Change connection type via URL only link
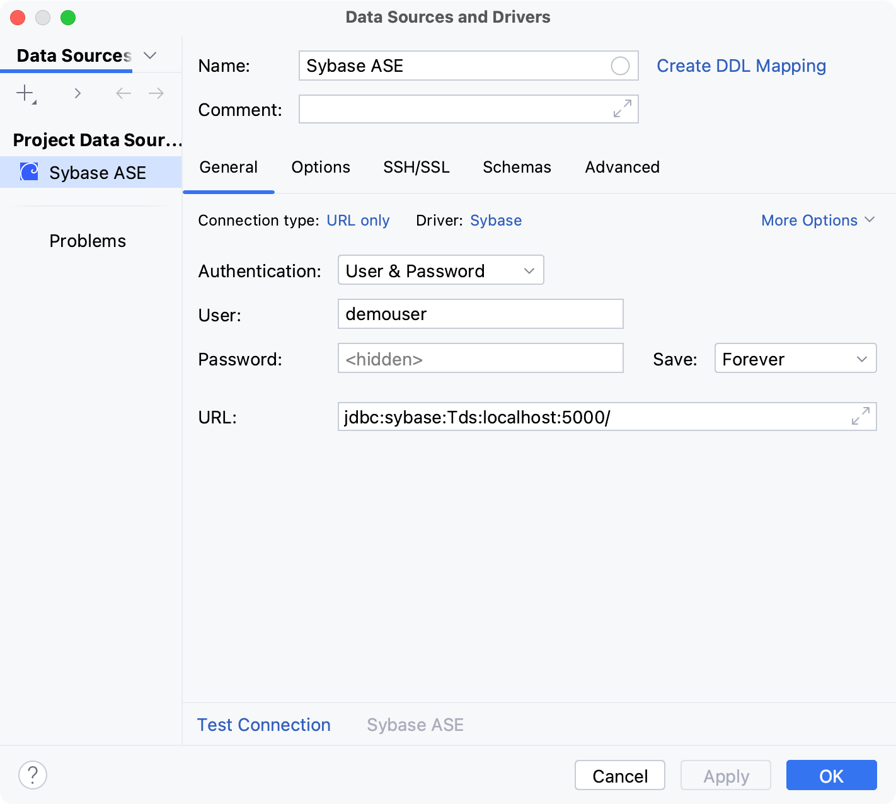This screenshot has width=896, height=804. coord(358,220)
